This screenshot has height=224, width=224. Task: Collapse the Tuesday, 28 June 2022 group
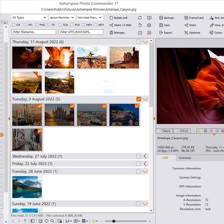pyautogui.click(x=145, y=172)
